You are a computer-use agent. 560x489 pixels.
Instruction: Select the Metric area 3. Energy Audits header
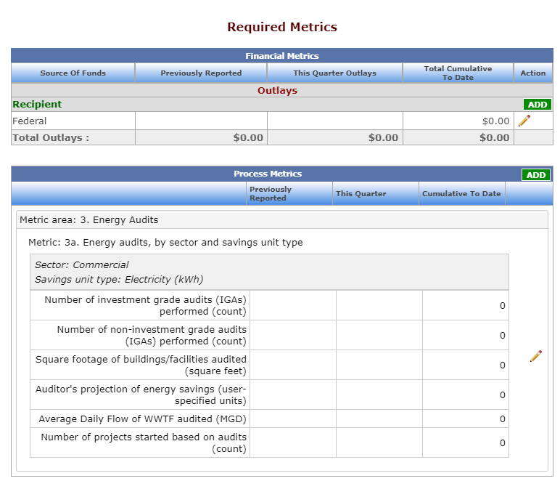[x=89, y=219]
